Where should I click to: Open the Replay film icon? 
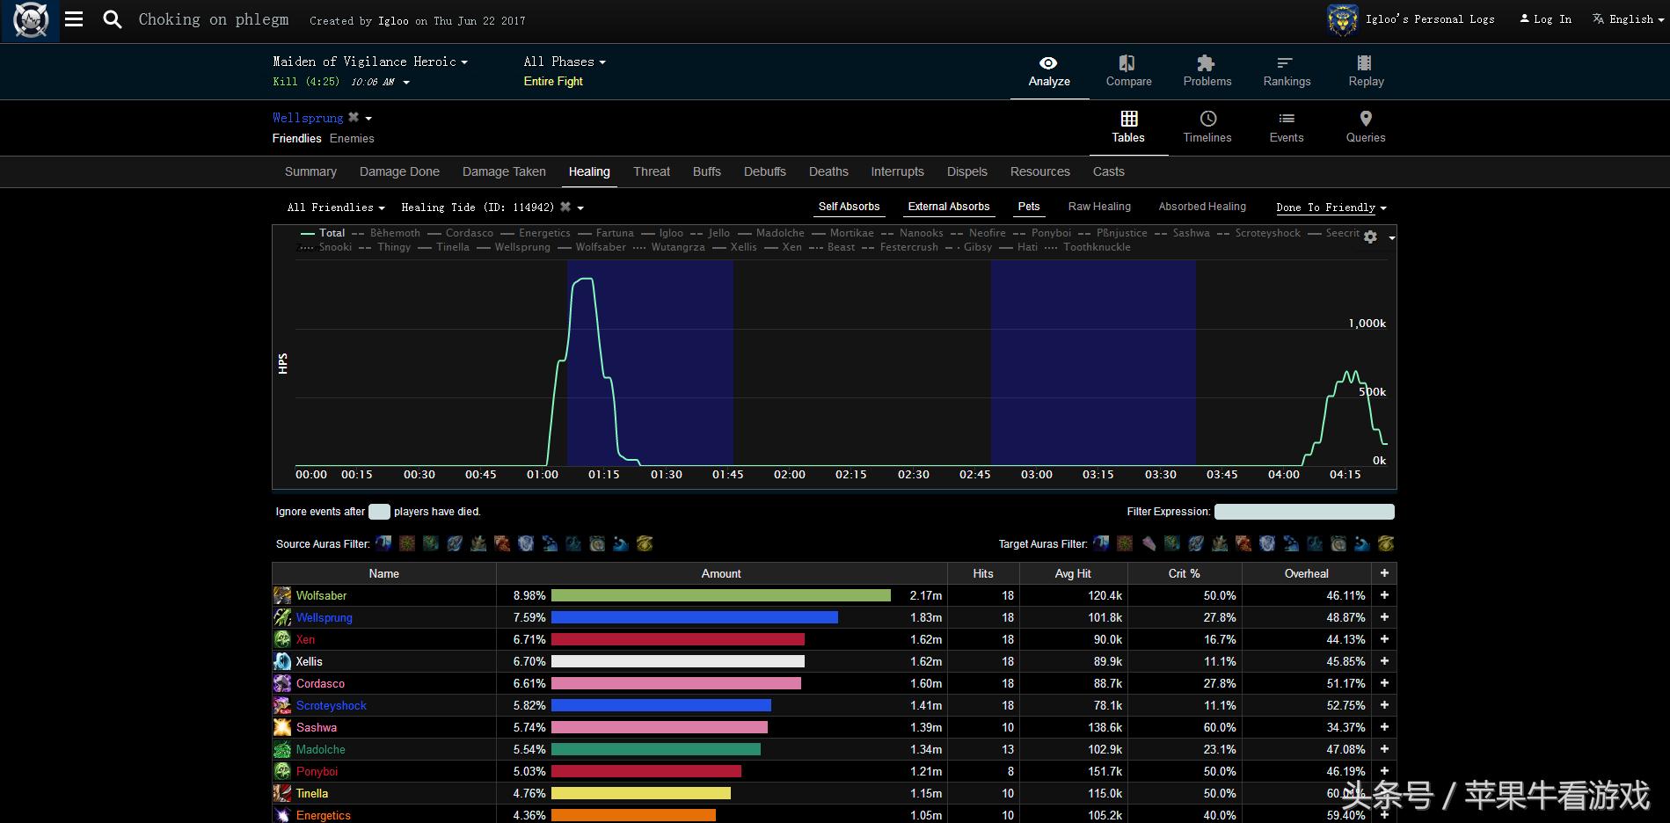click(x=1365, y=63)
